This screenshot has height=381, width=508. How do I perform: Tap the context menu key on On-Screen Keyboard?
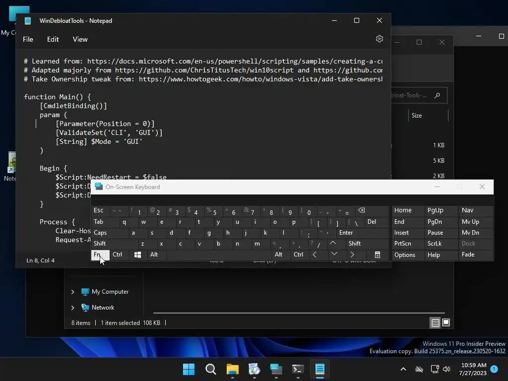point(378,254)
